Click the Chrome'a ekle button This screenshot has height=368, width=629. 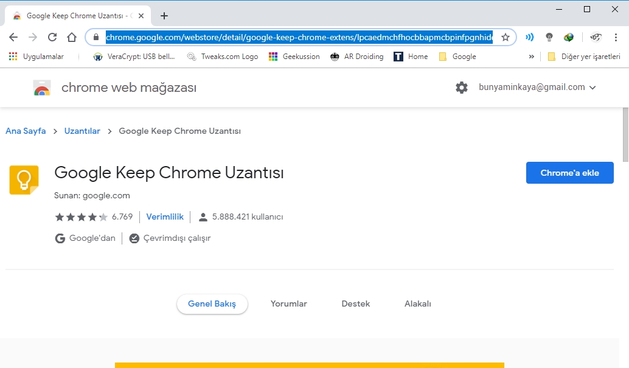pyautogui.click(x=569, y=173)
